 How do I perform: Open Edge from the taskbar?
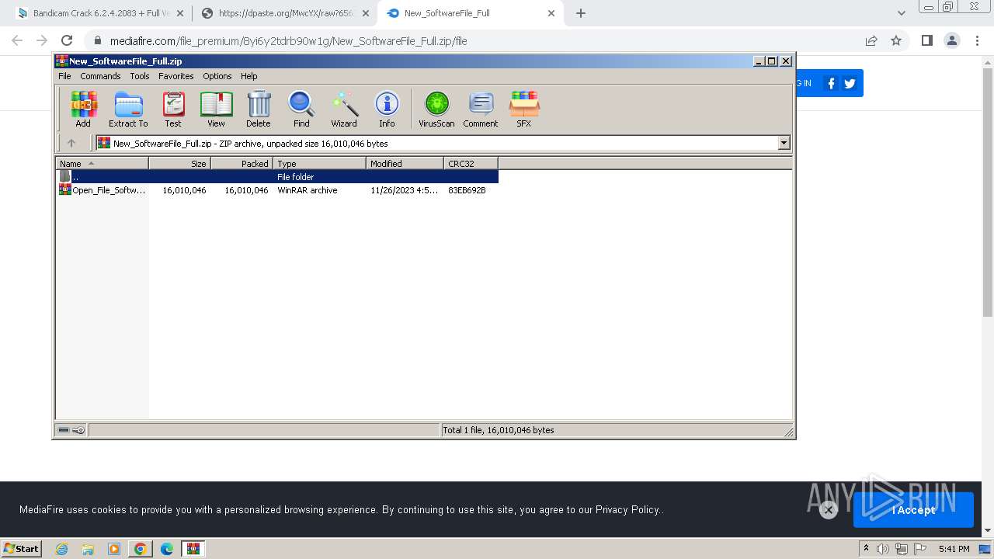coord(166,549)
